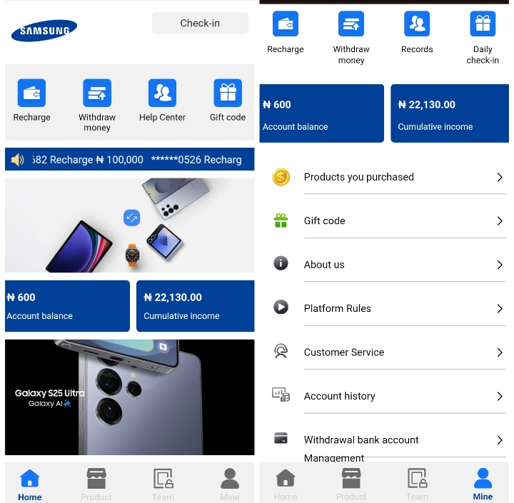Select Team tab in Mine screen nav bar
514x503 pixels.
(x=417, y=484)
